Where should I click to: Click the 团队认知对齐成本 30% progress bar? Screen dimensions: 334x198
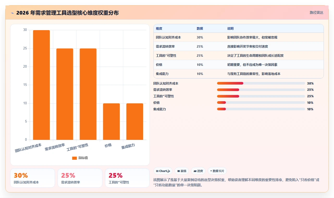pyautogui.click(x=261, y=83)
